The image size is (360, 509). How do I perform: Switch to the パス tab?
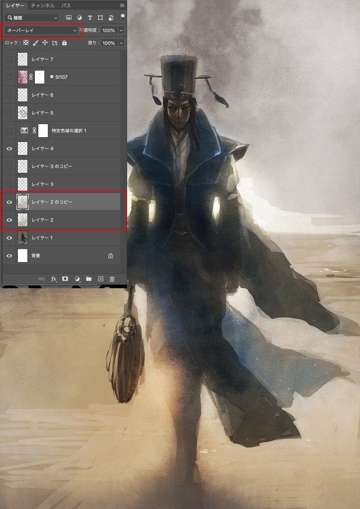[x=66, y=6]
